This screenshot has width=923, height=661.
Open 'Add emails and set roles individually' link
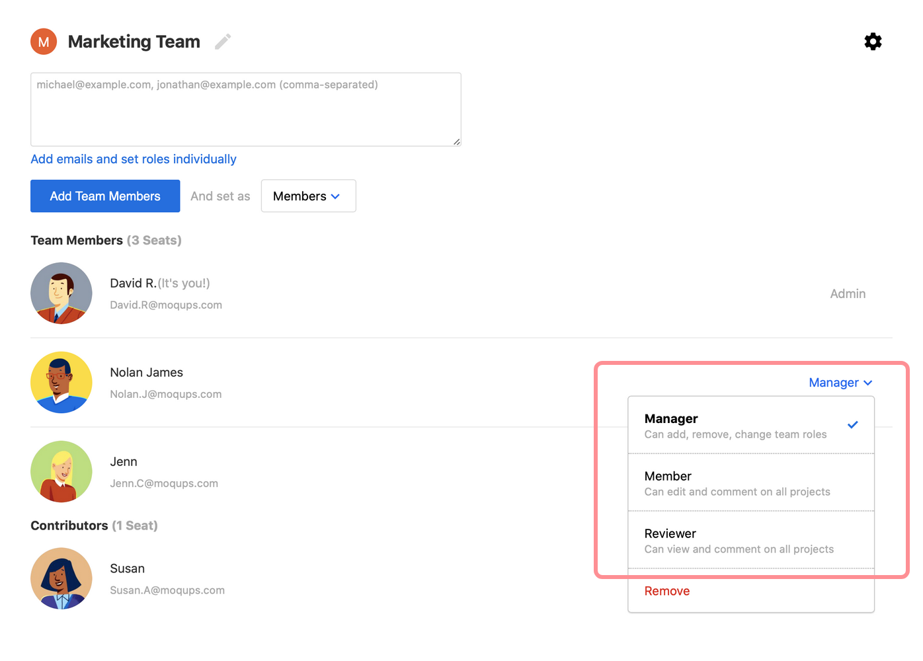tap(133, 159)
